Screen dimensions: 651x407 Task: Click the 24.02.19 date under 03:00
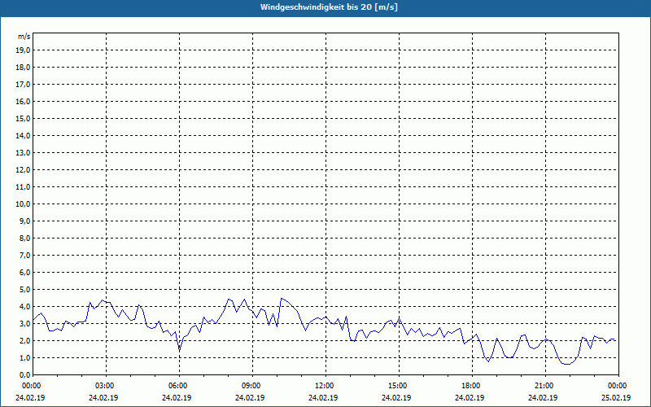pos(103,397)
